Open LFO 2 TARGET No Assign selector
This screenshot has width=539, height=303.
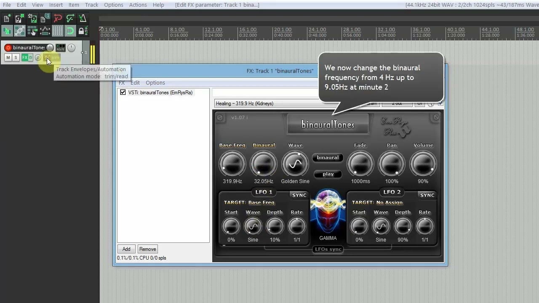tap(377, 202)
